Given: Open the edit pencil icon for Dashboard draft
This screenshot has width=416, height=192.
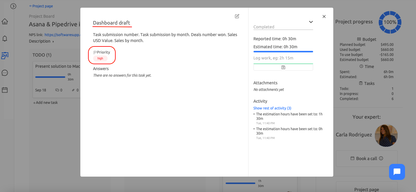Looking at the screenshot, I should click(x=237, y=16).
